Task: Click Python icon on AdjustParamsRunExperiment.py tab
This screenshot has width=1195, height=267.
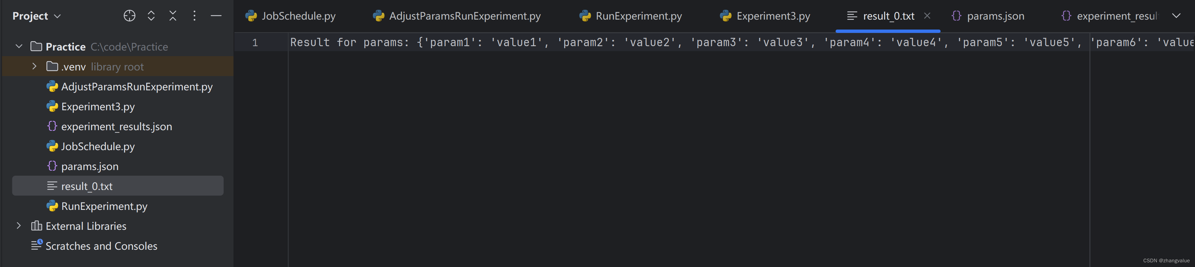Action: 378,16
